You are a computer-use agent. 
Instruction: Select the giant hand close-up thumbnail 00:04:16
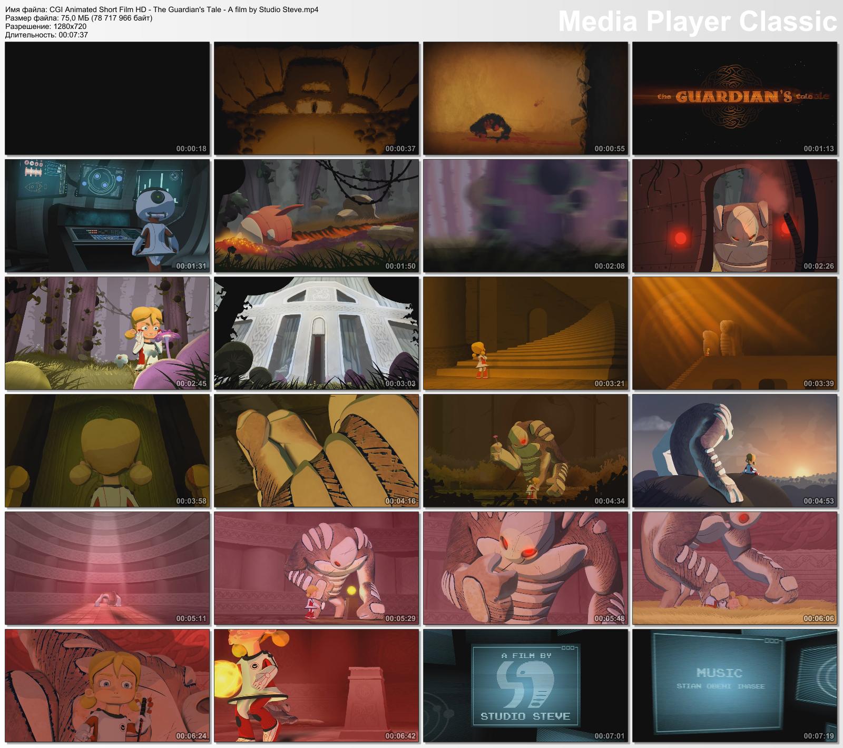point(316,451)
